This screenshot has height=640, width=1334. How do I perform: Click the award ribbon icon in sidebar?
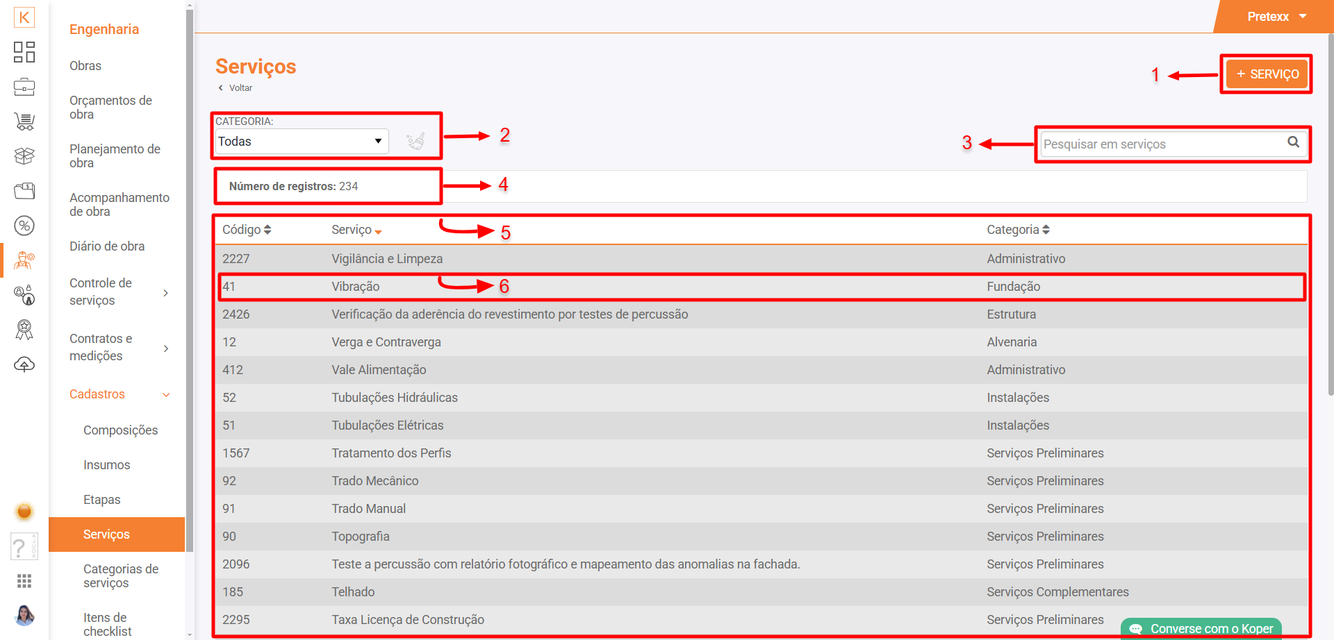pyautogui.click(x=24, y=330)
